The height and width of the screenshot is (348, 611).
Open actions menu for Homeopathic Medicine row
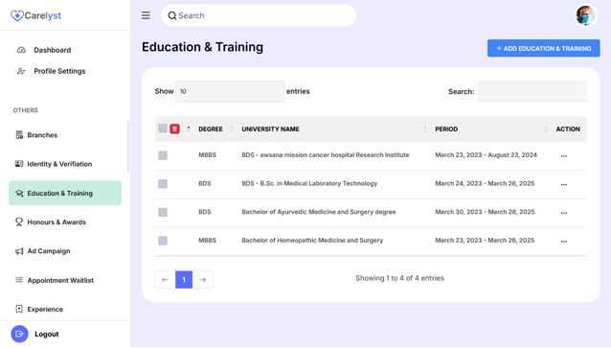(x=564, y=242)
